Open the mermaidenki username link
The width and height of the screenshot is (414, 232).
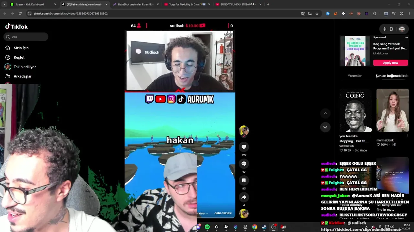pos(385,140)
